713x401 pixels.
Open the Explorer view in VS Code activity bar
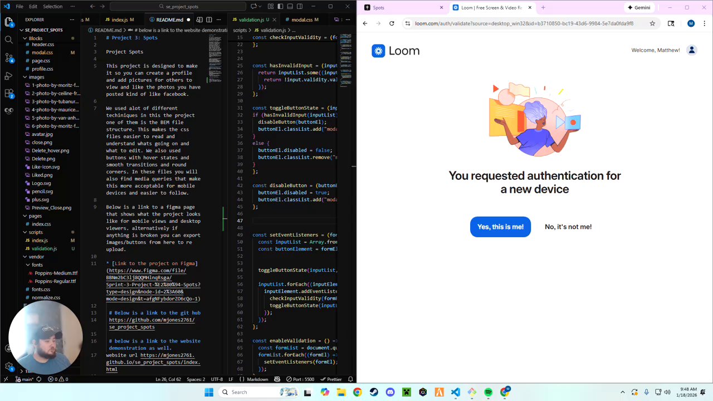click(8, 22)
